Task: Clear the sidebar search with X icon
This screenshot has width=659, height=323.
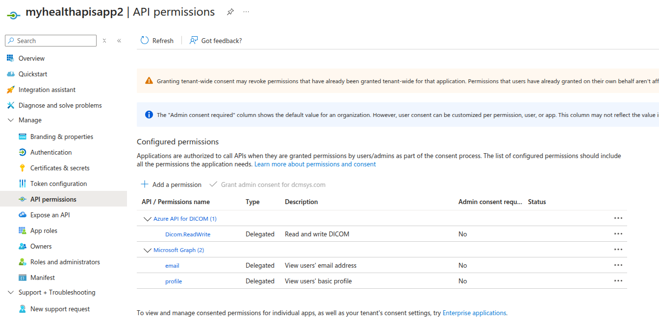Action: click(104, 41)
